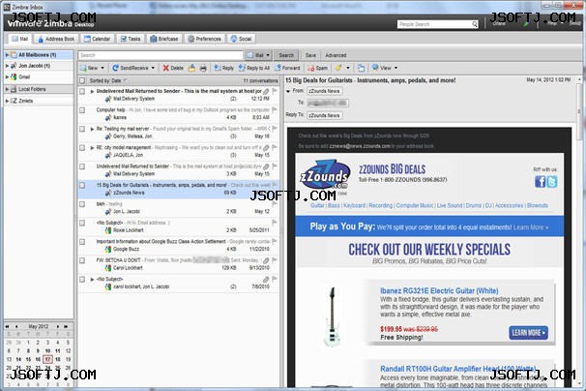Check the carol lockhart conversation checkbox
Viewport: 586px width, 391px height.
point(82,280)
